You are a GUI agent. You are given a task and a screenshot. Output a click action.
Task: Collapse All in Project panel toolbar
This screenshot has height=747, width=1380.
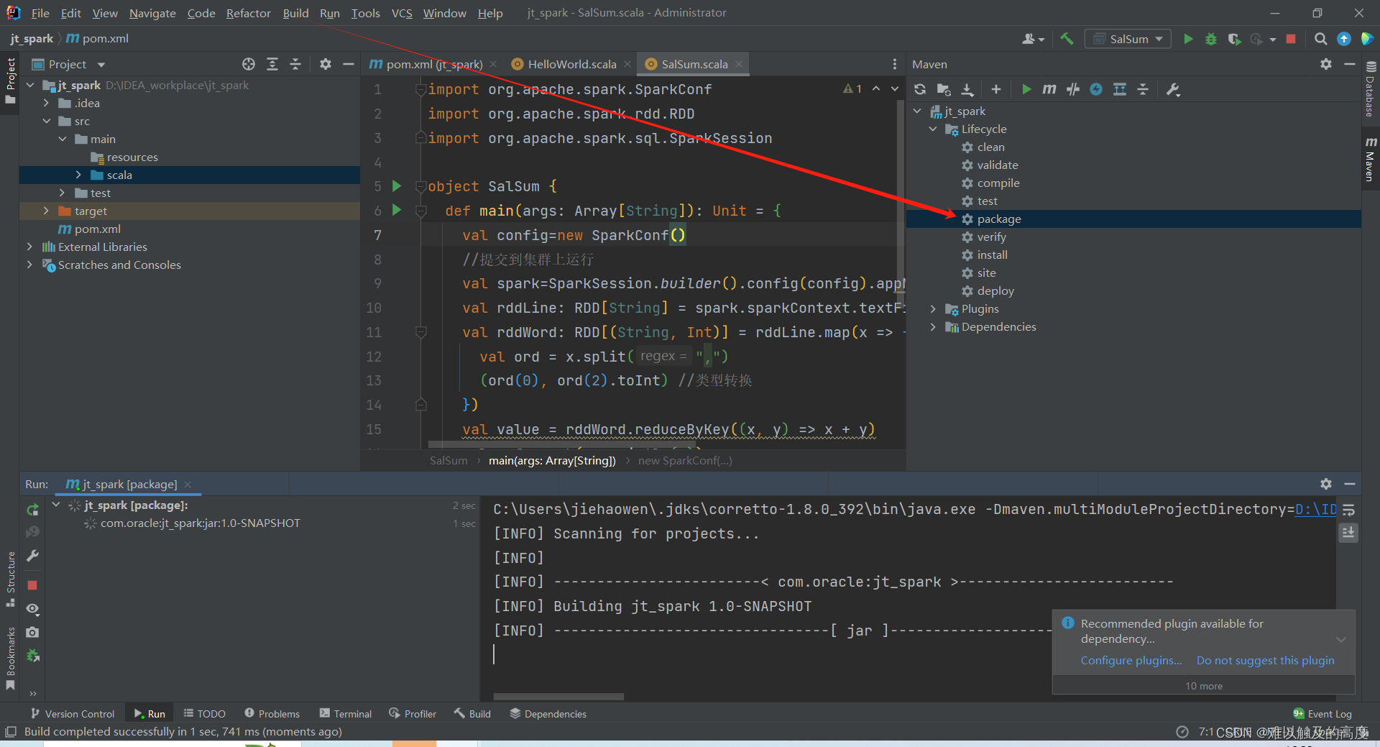tap(295, 64)
